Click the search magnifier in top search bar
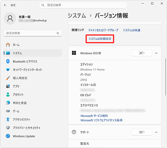The height and width of the screenshot is (148, 167). point(43,5)
